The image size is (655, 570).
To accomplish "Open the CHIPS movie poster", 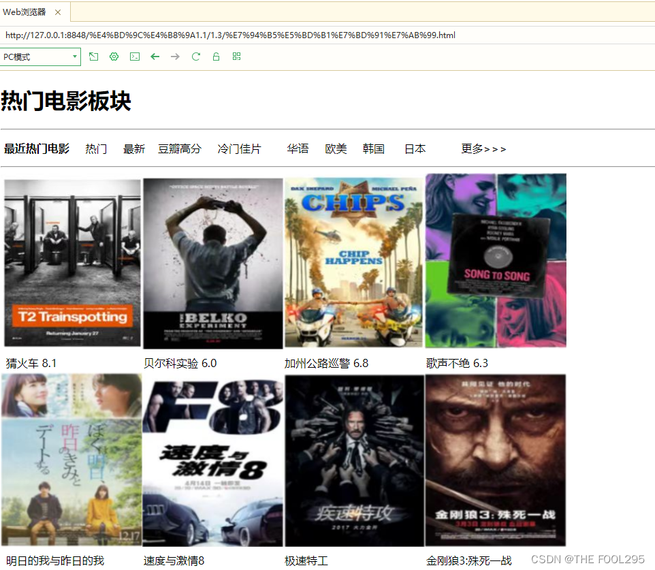I will 354,263.
